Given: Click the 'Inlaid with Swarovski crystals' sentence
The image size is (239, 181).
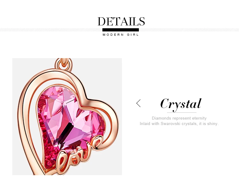Looking at the screenshot, I should pyautogui.click(x=179, y=124).
